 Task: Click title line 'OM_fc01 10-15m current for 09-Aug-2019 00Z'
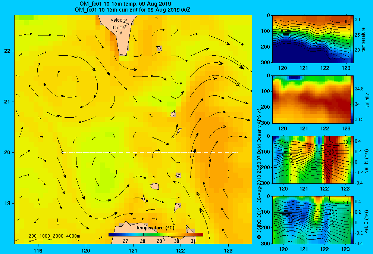pyautogui.click(x=132, y=10)
